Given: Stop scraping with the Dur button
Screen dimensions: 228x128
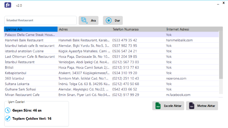Looking at the screenshot, I should [113, 20].
